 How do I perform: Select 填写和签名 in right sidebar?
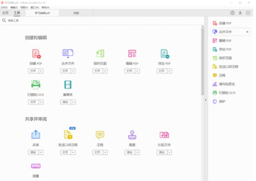pos(230,84)
